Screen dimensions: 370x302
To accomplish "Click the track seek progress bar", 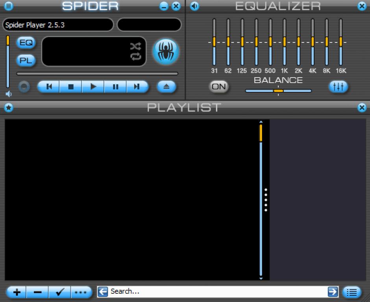I will click(97, 74).
